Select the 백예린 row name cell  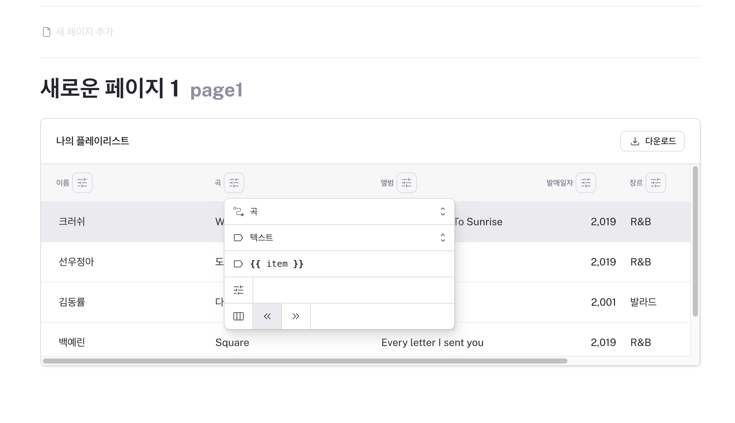pyautogui.click(x=72, y=342)
